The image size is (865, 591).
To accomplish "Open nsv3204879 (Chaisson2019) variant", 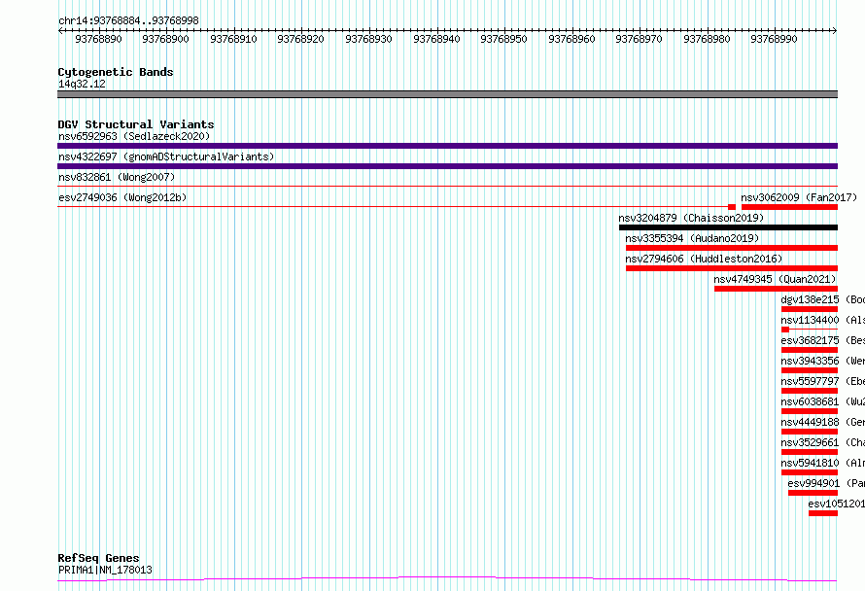I will coord(691,218).
